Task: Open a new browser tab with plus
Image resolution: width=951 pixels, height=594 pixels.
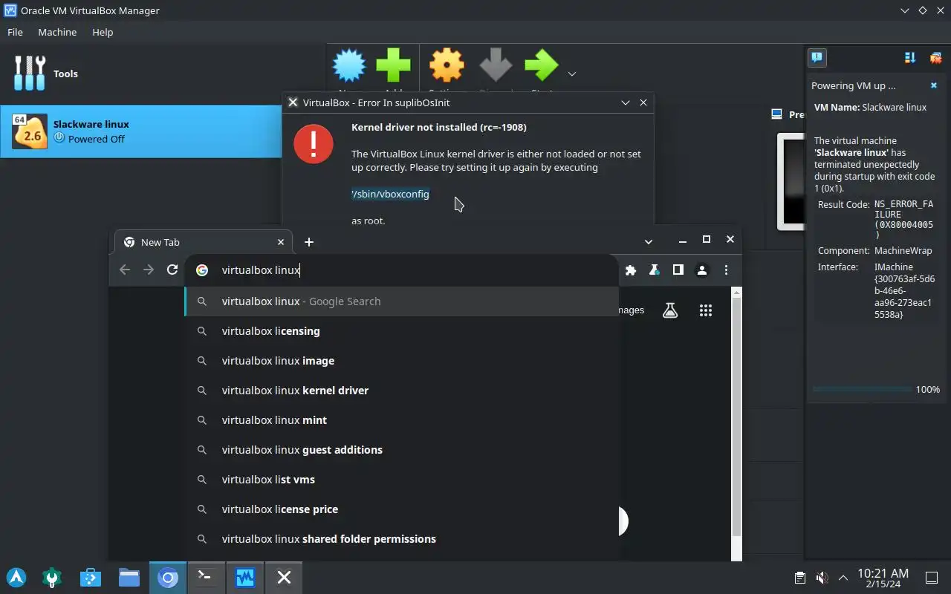Action: pyautogui.click(x=309, y=242)
